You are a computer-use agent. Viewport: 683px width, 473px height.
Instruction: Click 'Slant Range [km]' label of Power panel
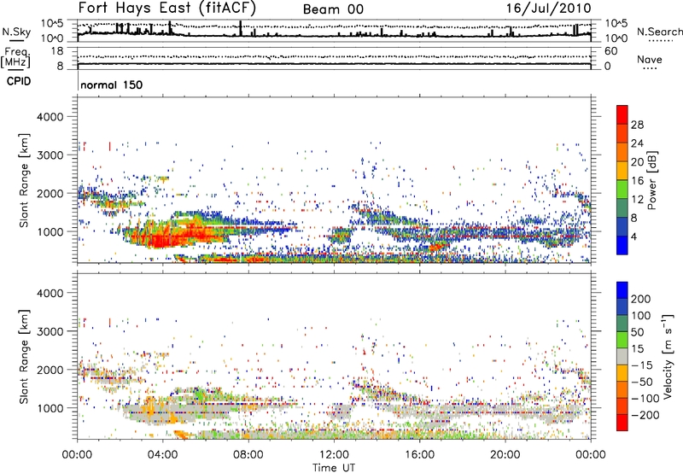(24, 180)
